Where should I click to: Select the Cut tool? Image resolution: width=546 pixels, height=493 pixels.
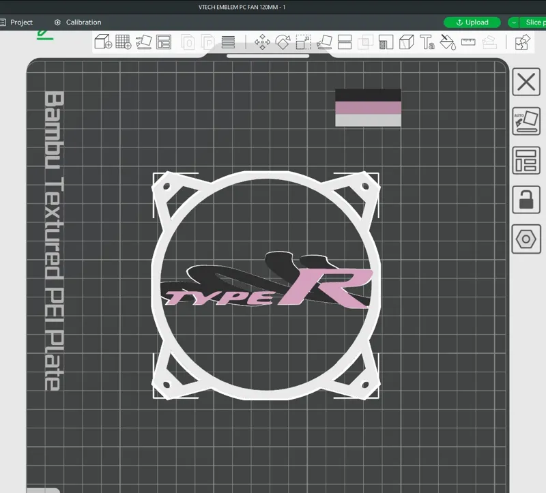[345, 42]
